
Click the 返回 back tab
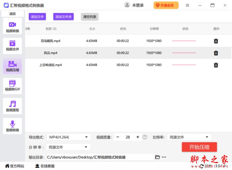13,14
